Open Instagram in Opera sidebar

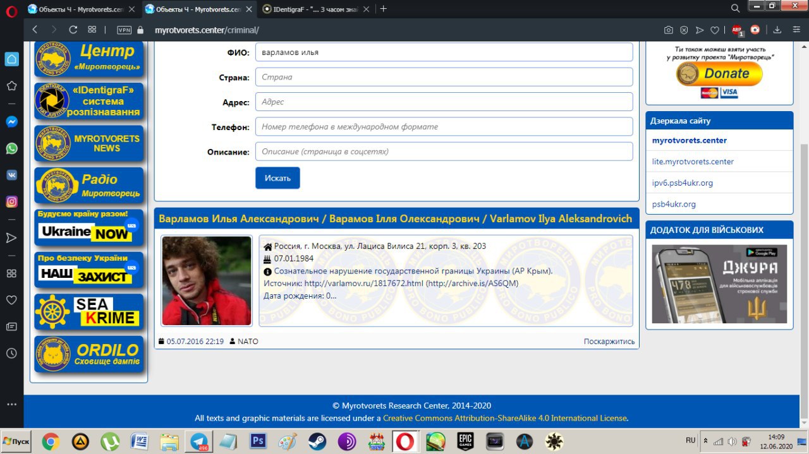11,202
